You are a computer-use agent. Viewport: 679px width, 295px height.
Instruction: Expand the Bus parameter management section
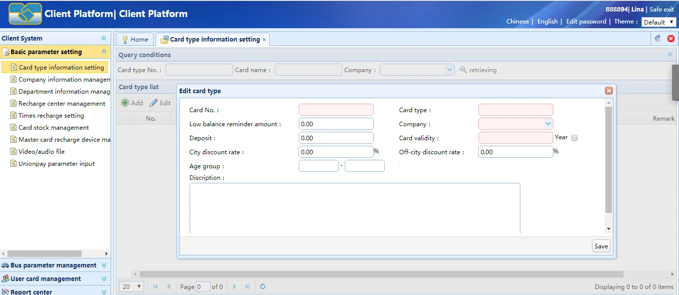tap(104, 265)
